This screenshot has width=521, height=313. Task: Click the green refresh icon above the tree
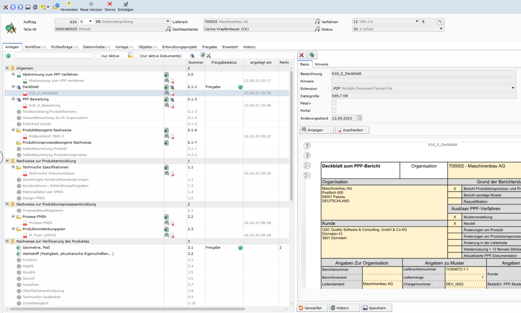point(8,55)
